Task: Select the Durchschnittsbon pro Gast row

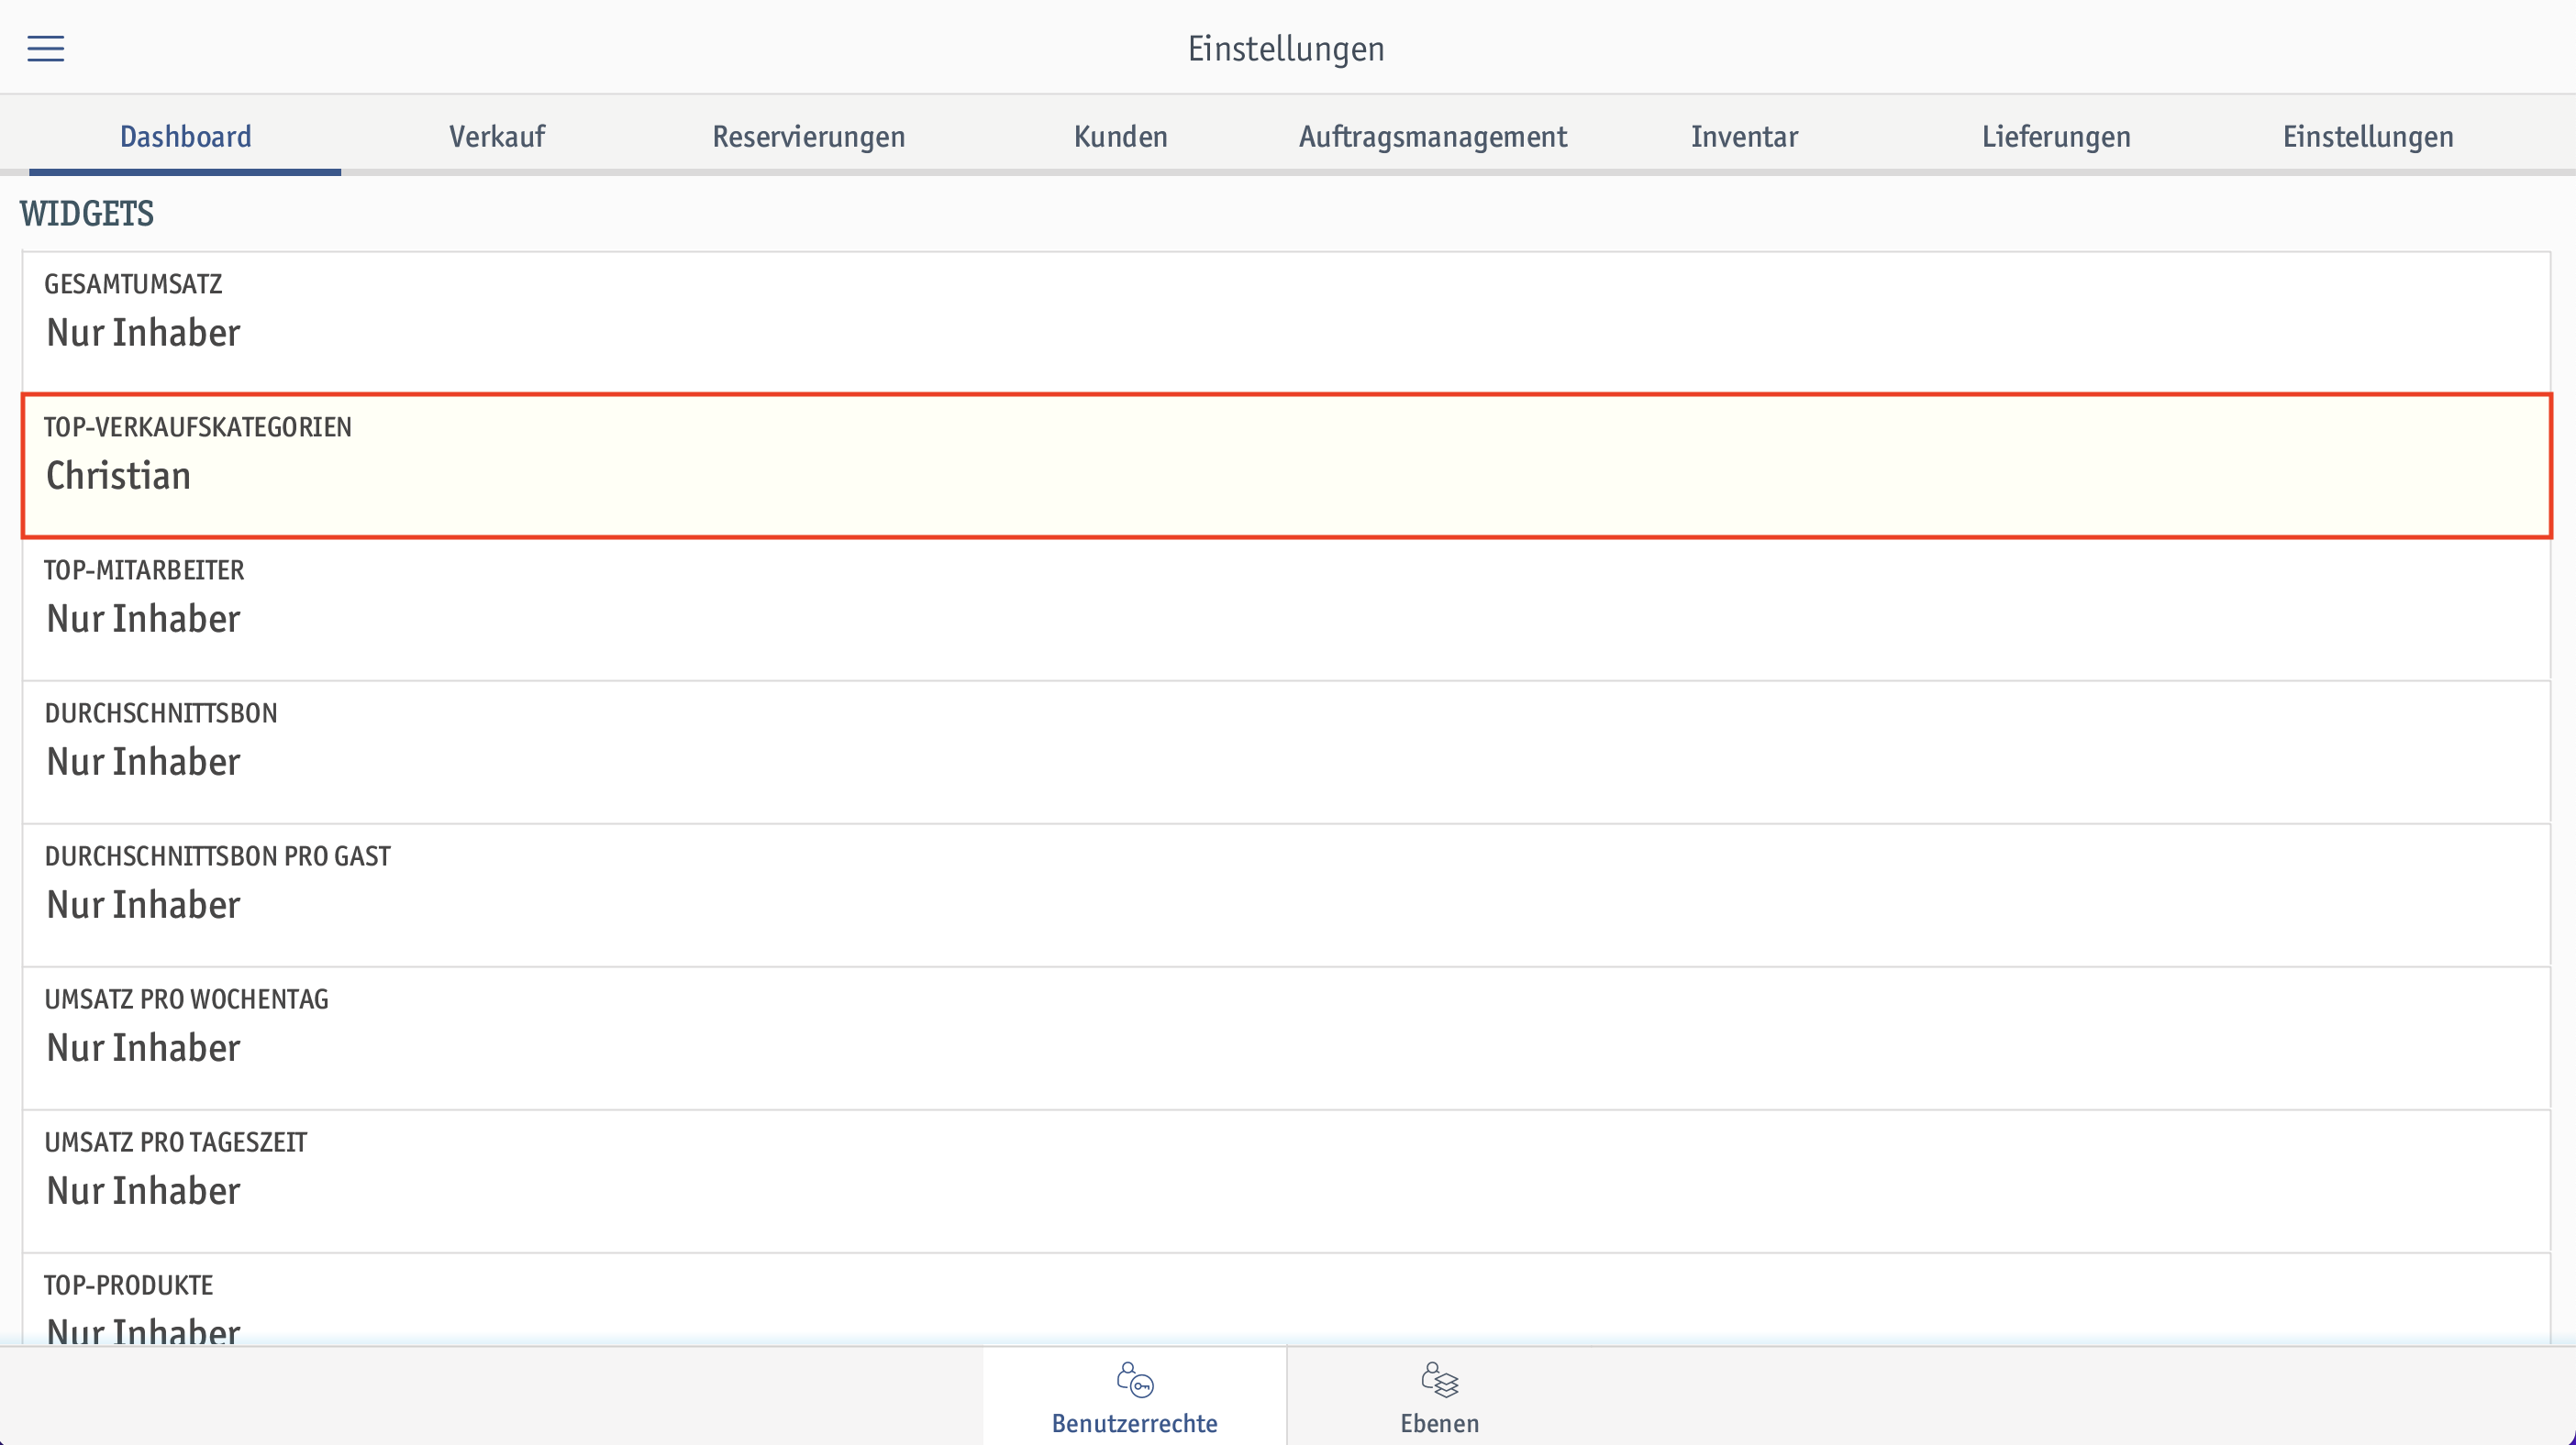Action: pos(1287,894)
